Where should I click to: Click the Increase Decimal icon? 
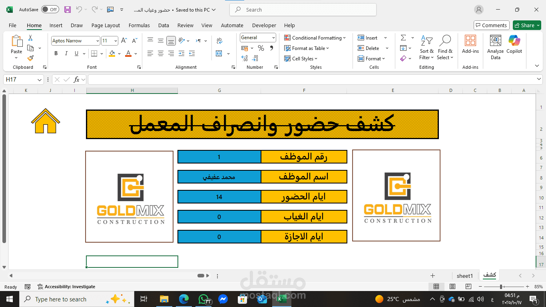coord(245,58)
